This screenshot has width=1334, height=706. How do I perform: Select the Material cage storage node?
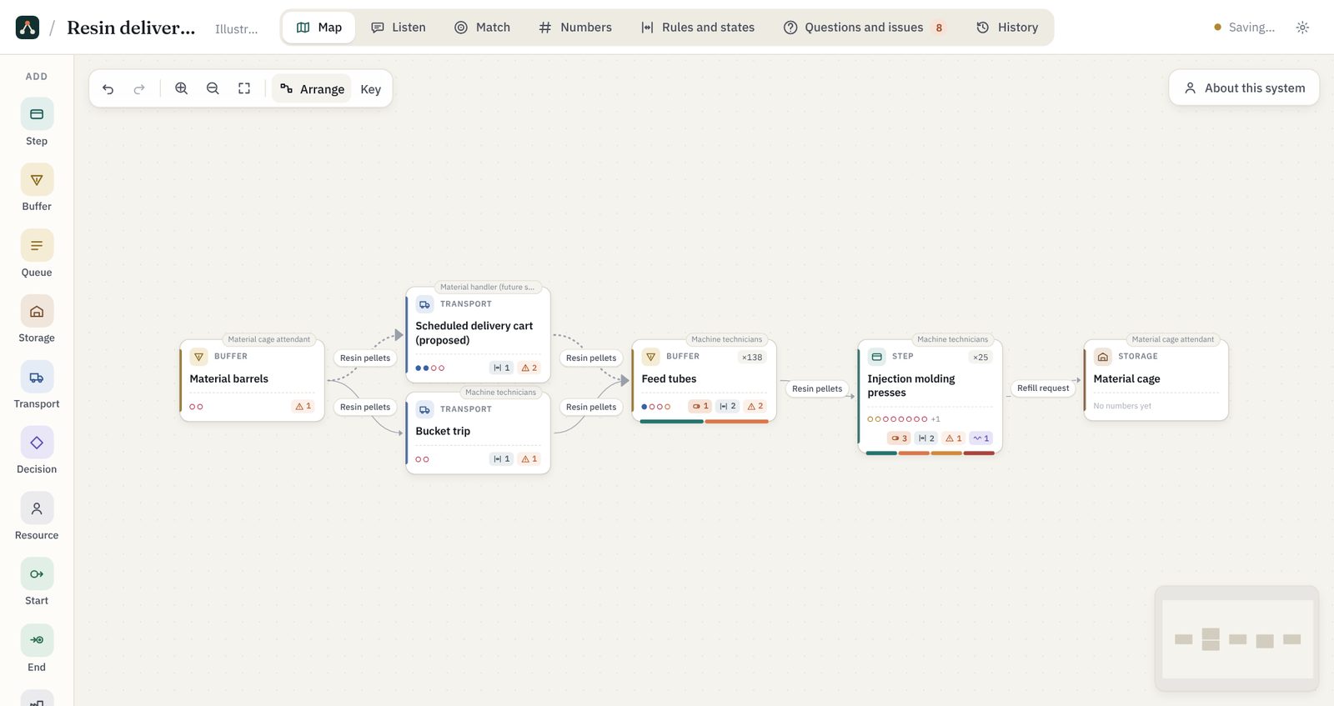pos(1156,380)
